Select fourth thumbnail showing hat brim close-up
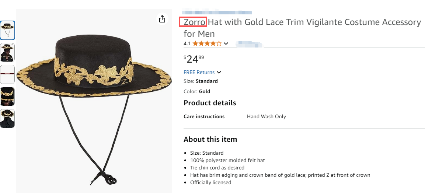The width and height of the screenshot is (425, 193). 7,96
